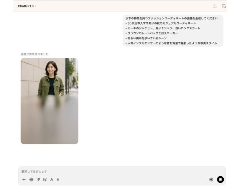Click the ChatGPT title text in header

[x=24, y=6]
